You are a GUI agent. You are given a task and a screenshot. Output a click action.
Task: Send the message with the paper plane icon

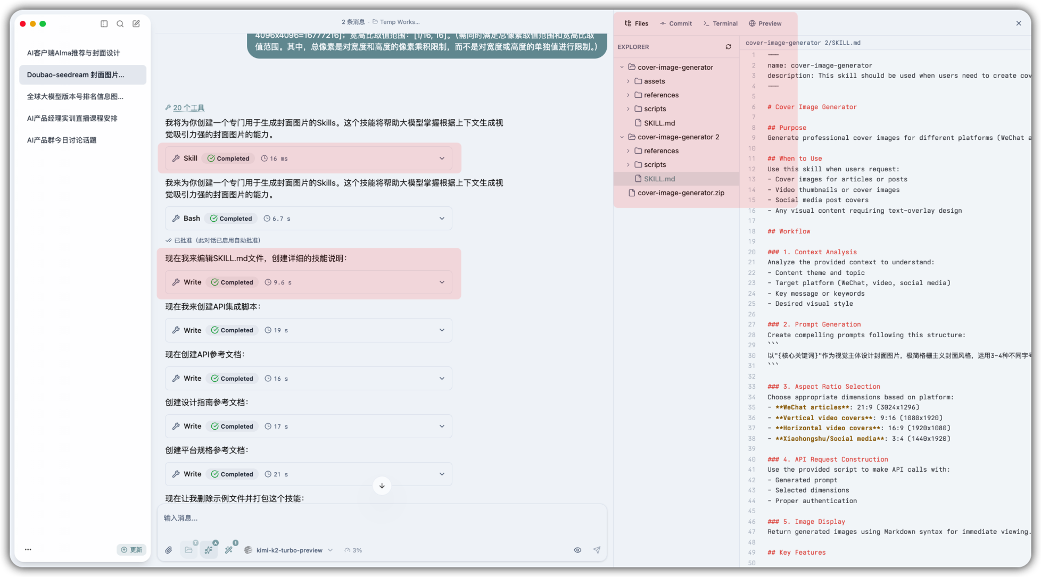pyautogui.click(x=597, y=550)
